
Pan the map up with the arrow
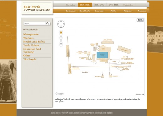tap(61, 22)
